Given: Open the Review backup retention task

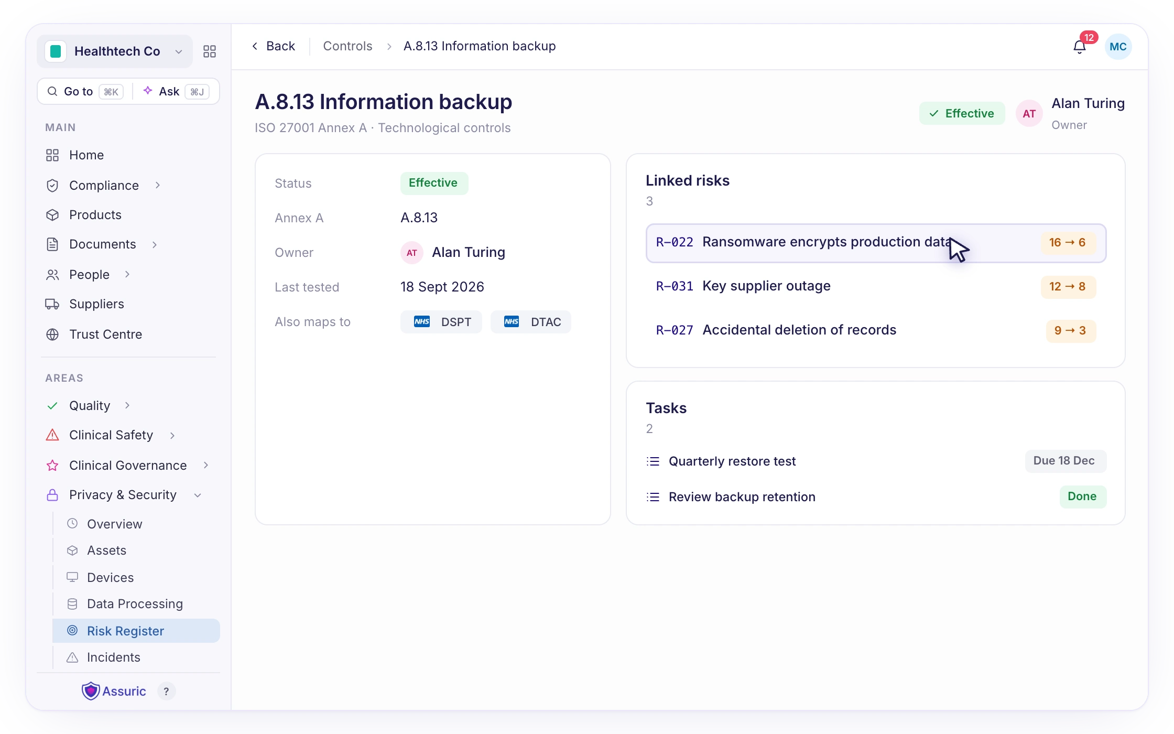Looking at the screenshot, I should [x=876, y=496].
